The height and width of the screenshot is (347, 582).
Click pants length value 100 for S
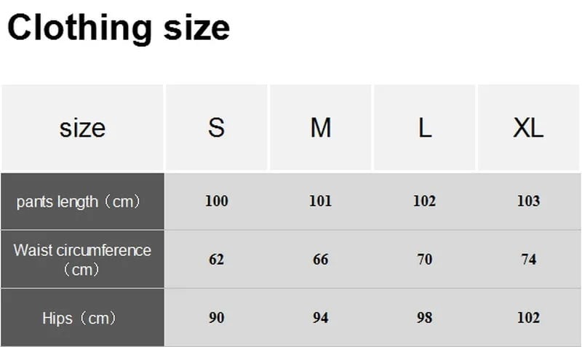tap(216, 202)
